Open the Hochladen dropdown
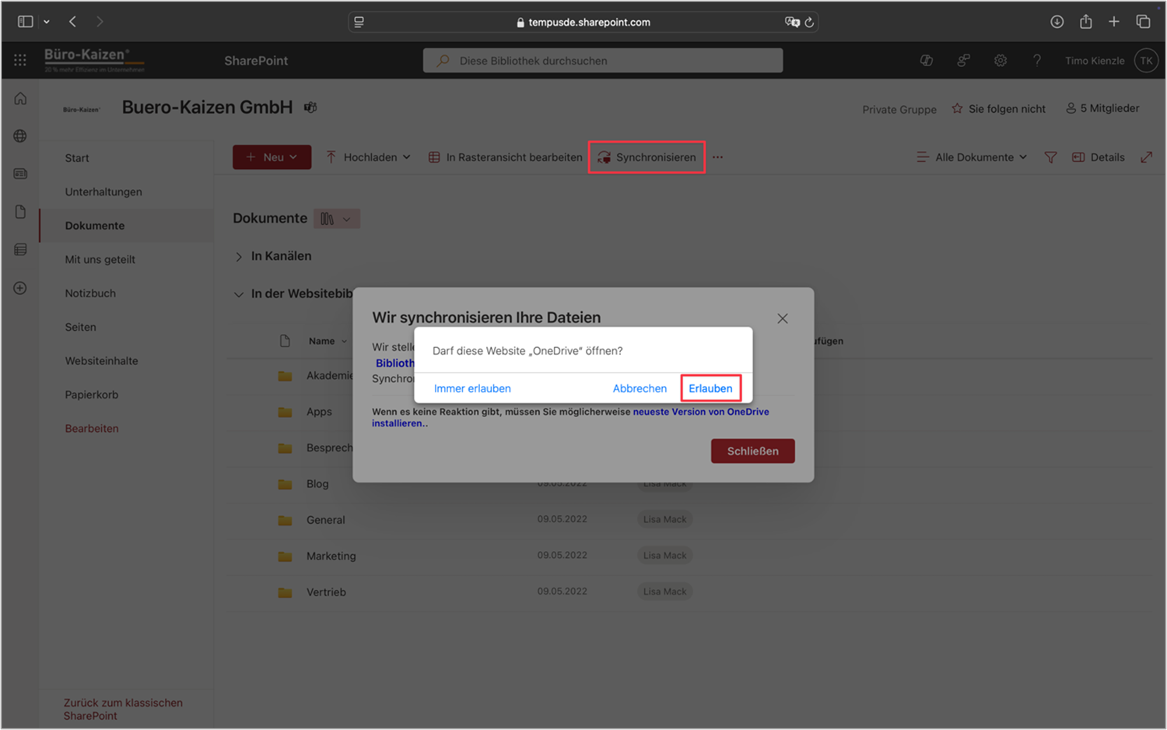The image size is (1167, 730). 367,157
